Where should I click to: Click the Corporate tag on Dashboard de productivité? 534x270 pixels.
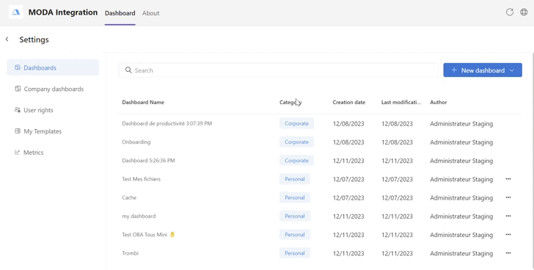click(x=296, y=123)
